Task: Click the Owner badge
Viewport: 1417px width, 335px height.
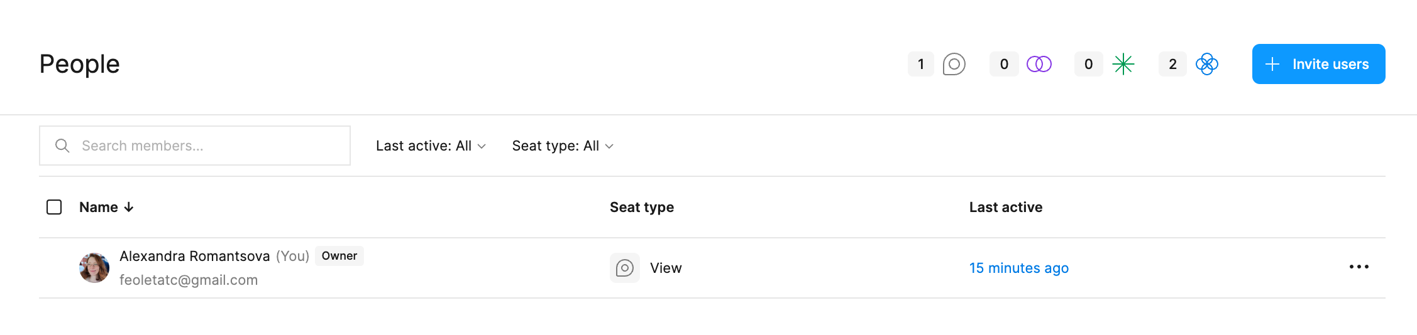Action: pos(339,256)
